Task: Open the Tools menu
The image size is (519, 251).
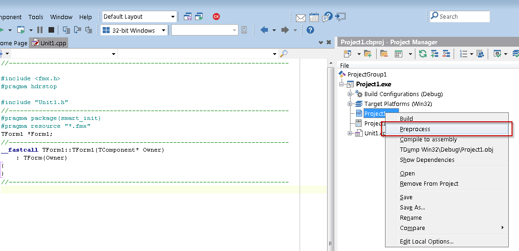Action: (36, 17)
